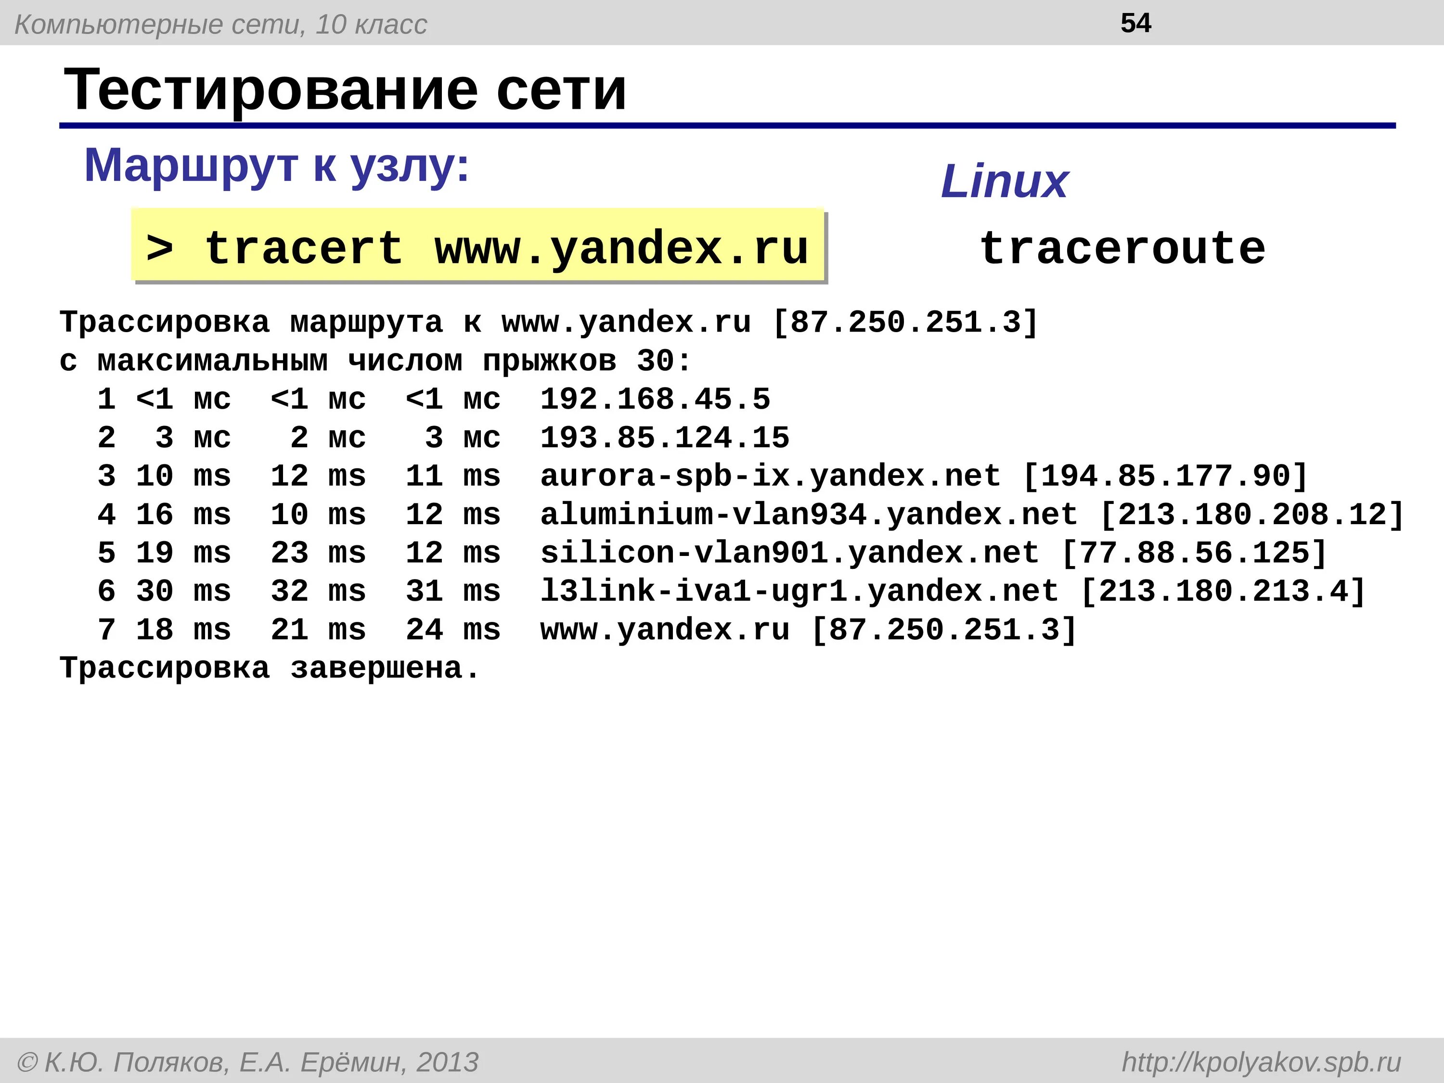Click the '24 ms' value in hop 7
Screen dimensions: 1444x1083
tap(453, 630)
